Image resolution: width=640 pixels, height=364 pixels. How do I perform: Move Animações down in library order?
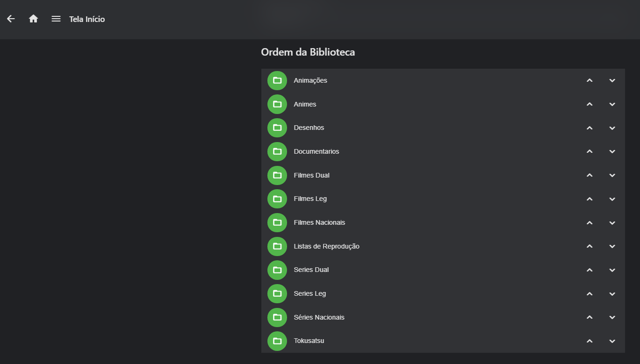(612, 80)
